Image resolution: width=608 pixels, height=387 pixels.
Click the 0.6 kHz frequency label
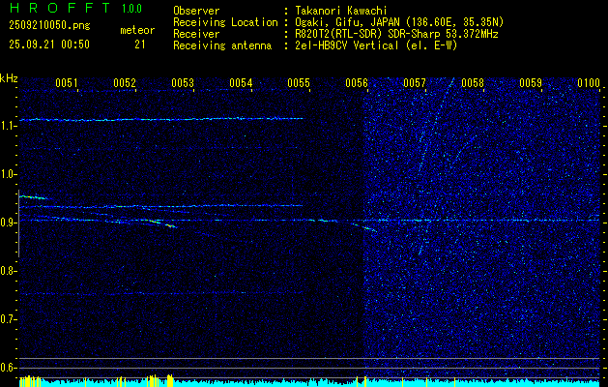7,368
